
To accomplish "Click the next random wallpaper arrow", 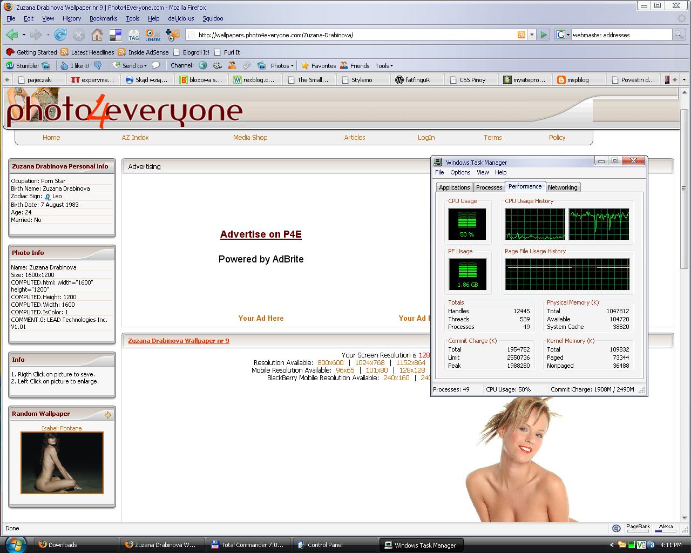I will (107, 415).
